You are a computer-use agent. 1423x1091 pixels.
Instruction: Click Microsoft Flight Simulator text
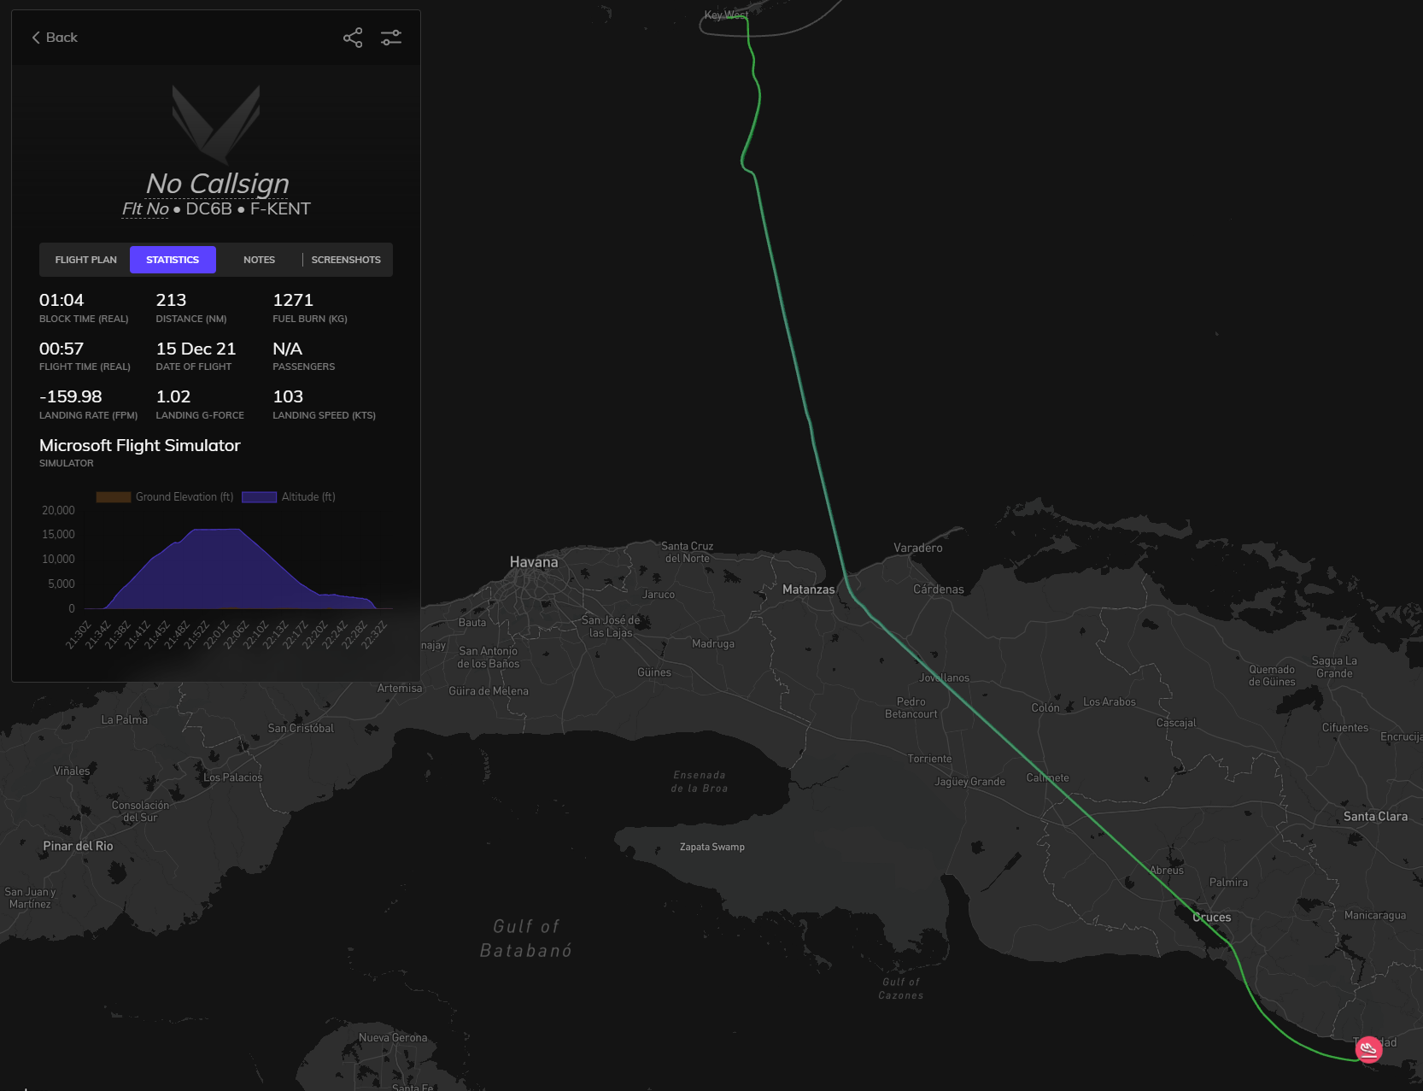pos(140,445)
